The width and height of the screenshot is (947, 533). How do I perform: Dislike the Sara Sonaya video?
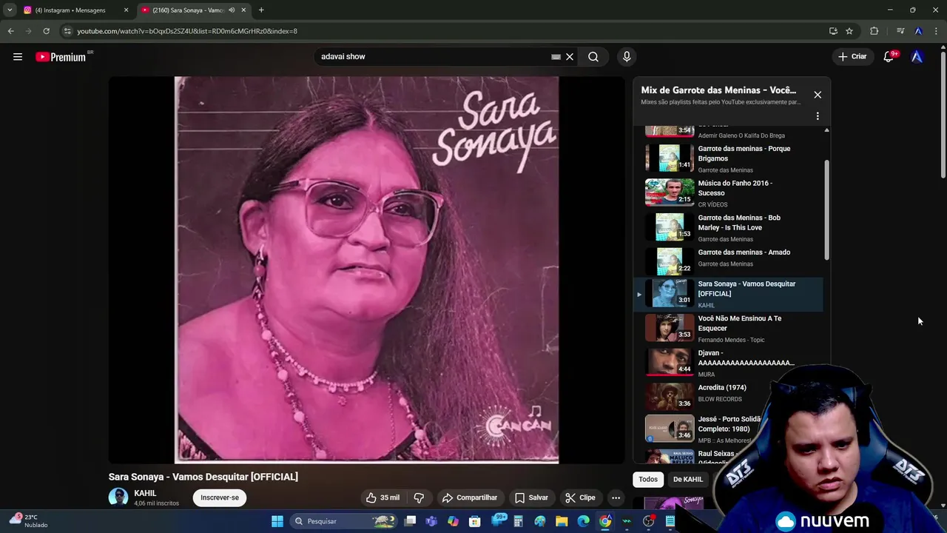419,497
